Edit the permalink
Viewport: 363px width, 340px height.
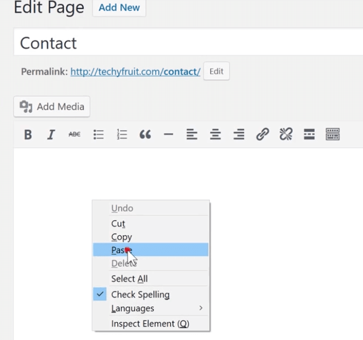(x=216, y=71)
